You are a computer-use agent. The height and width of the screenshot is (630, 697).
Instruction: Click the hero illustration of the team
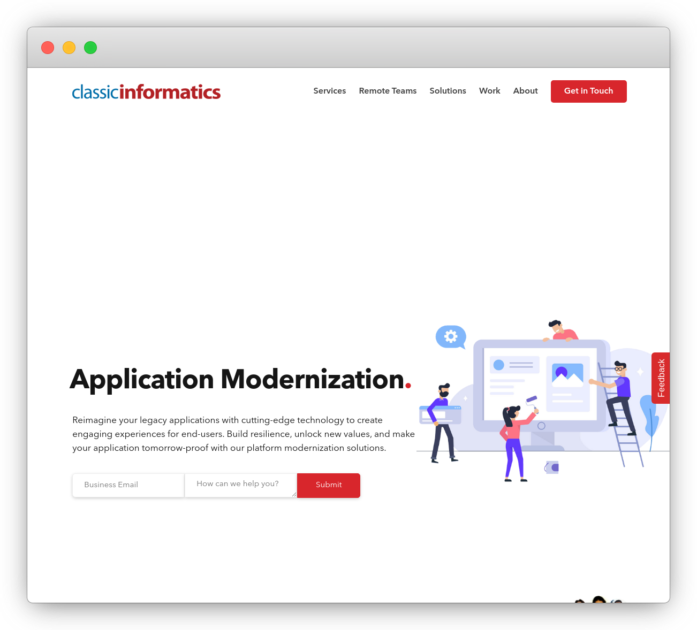coord(543,401)
